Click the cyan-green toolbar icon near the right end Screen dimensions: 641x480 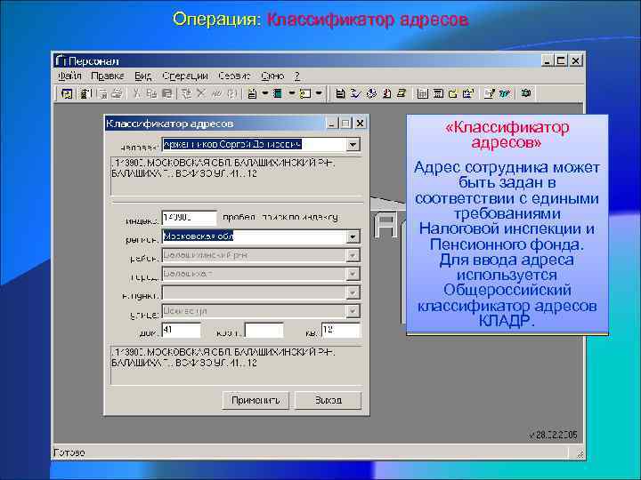pyautogui.click(x=506, y=93)
